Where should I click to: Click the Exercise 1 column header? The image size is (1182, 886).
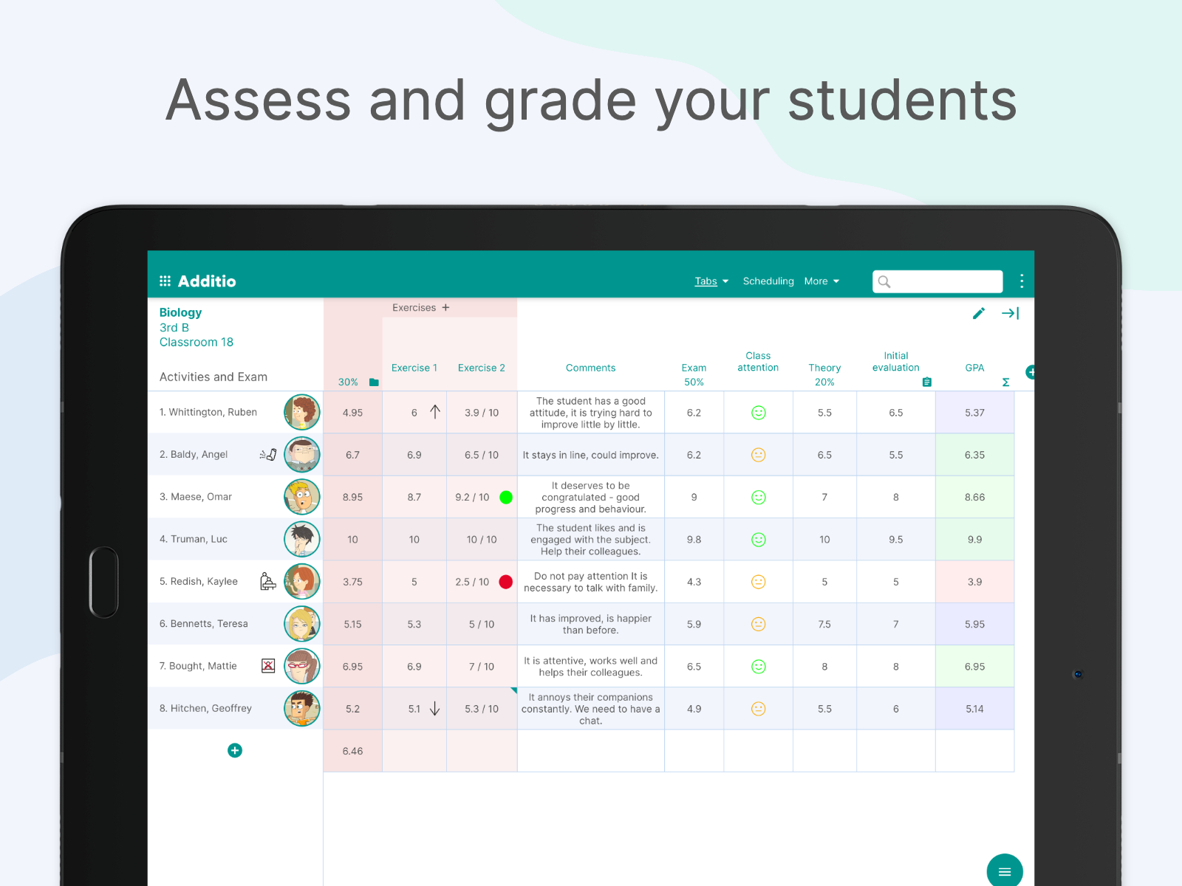(414, 368)
